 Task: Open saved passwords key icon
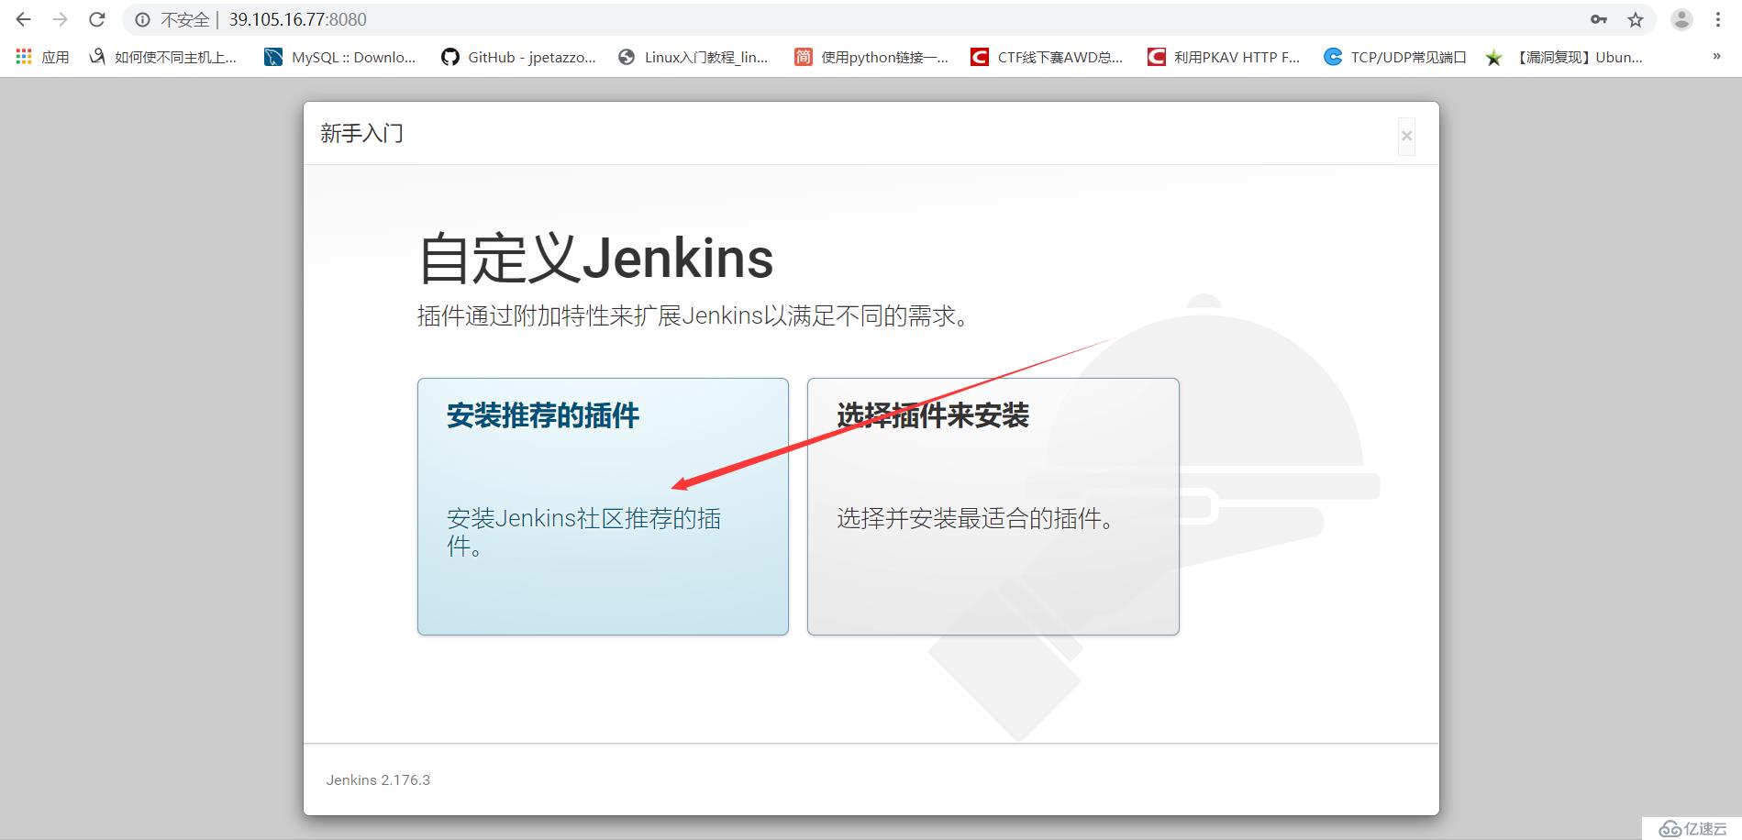[1599, 19]
